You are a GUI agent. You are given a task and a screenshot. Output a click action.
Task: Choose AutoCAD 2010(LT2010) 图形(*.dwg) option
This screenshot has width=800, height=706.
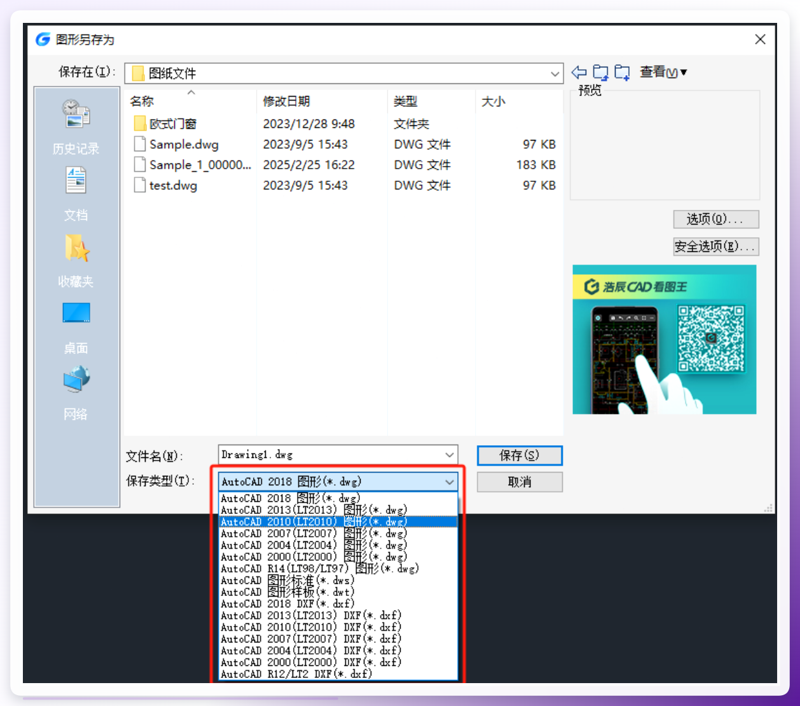(338, 522)
